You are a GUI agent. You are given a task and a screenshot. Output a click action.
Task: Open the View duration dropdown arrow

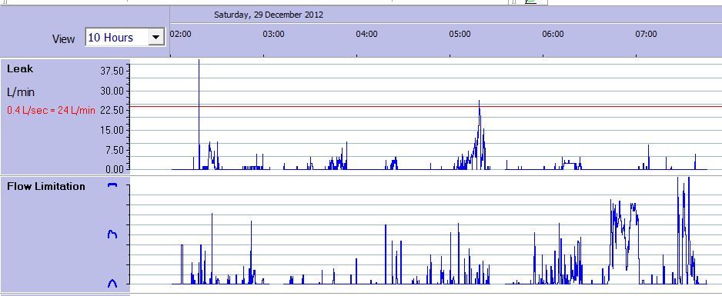156,37
